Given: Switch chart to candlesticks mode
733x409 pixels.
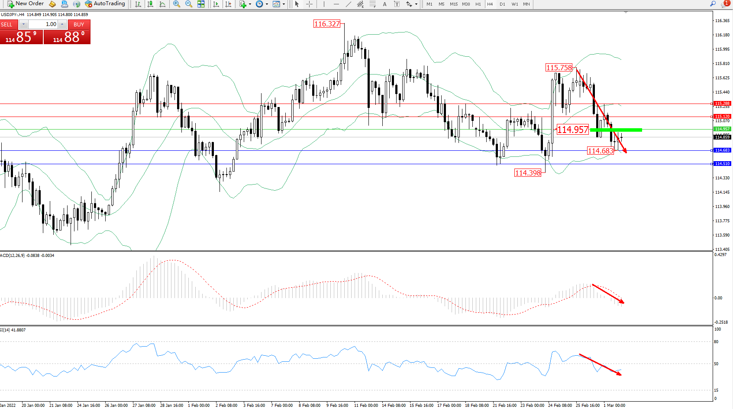Looking at the screenshot, I should [150, 4].
